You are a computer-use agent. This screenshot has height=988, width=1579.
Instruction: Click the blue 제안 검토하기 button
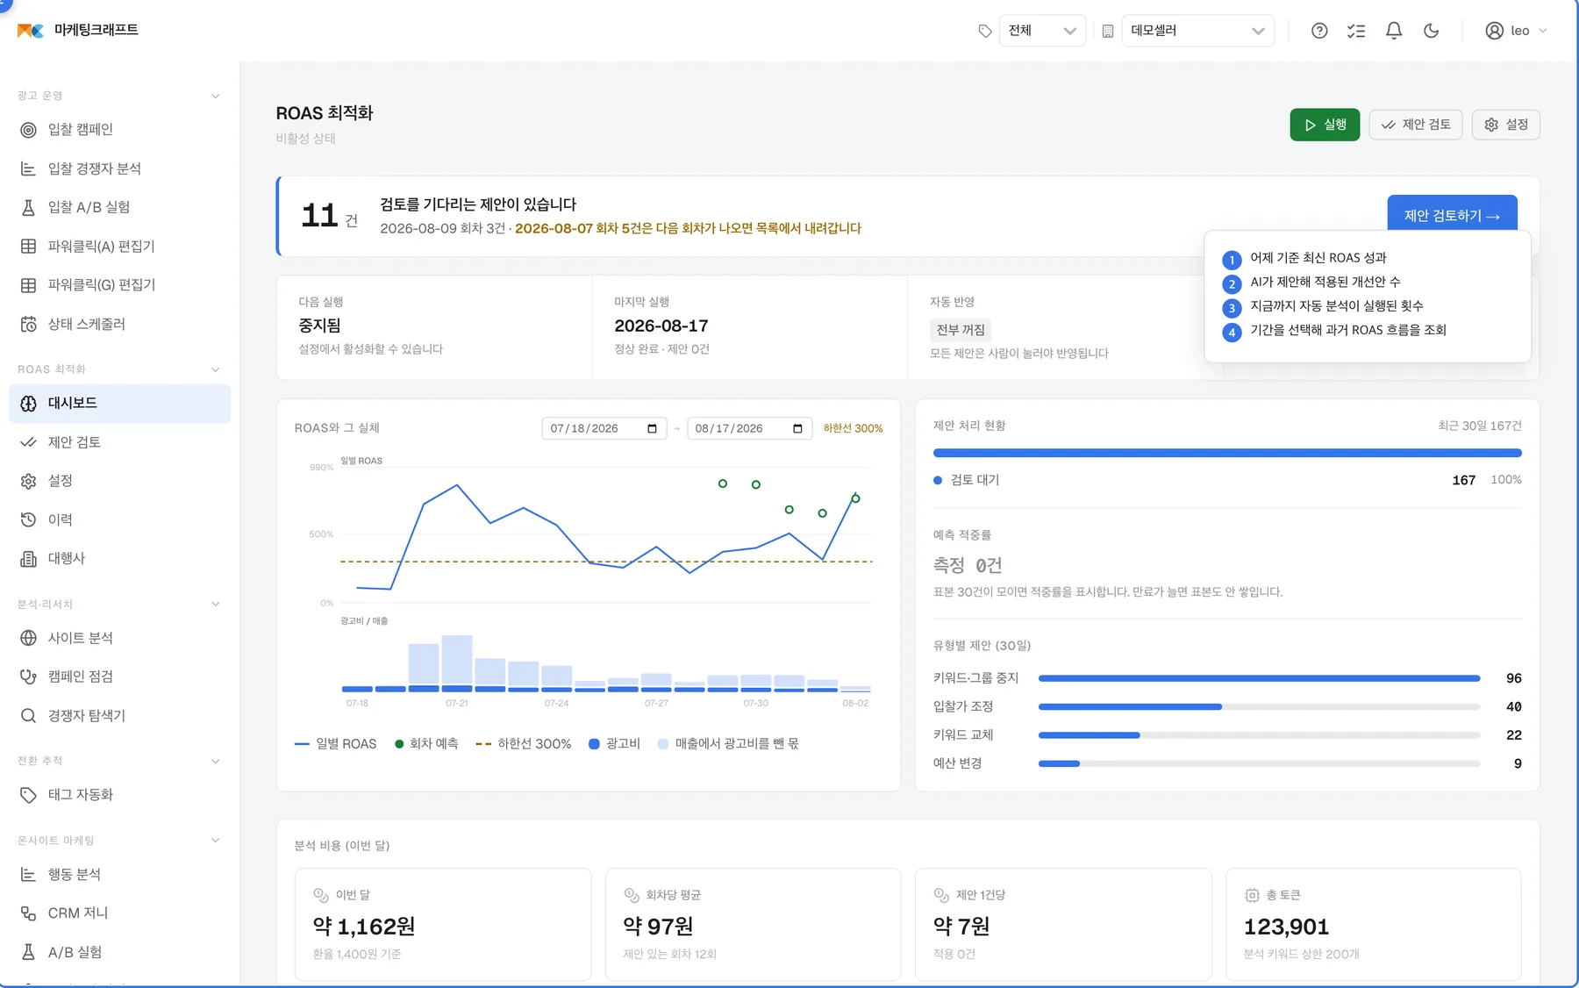pos(1452,215)
